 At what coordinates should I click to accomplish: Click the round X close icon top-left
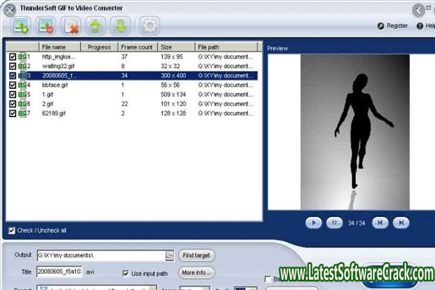(10, 10)
